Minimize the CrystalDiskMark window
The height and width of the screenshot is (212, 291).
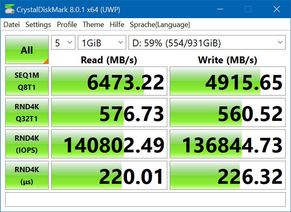coord(220,9)
